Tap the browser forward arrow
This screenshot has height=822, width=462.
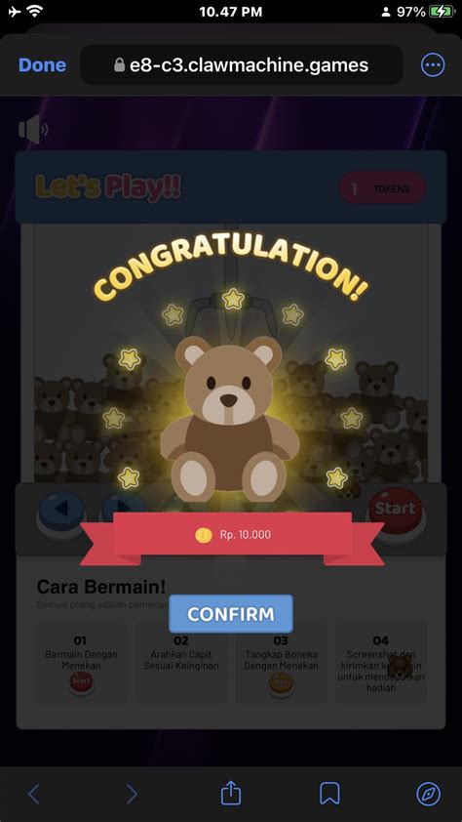coord(132,795)
